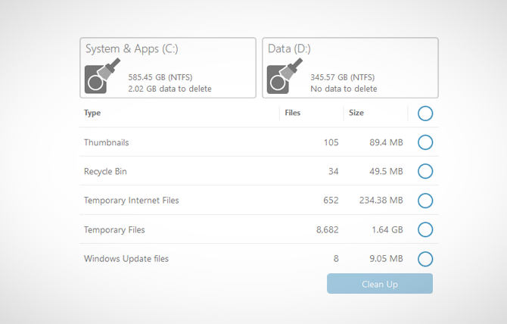Sort by the Files column header

tap(292, 113)
